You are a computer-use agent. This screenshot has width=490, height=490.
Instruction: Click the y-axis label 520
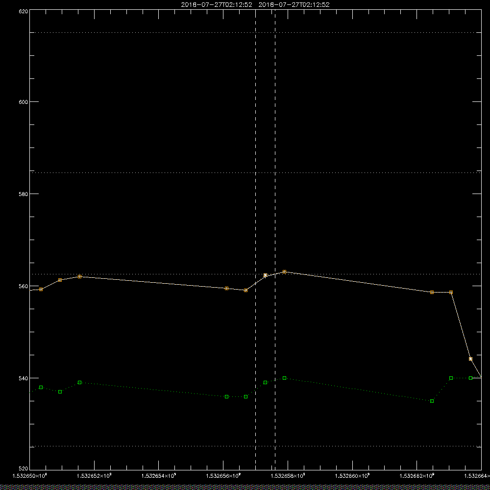tap(24, 469)
